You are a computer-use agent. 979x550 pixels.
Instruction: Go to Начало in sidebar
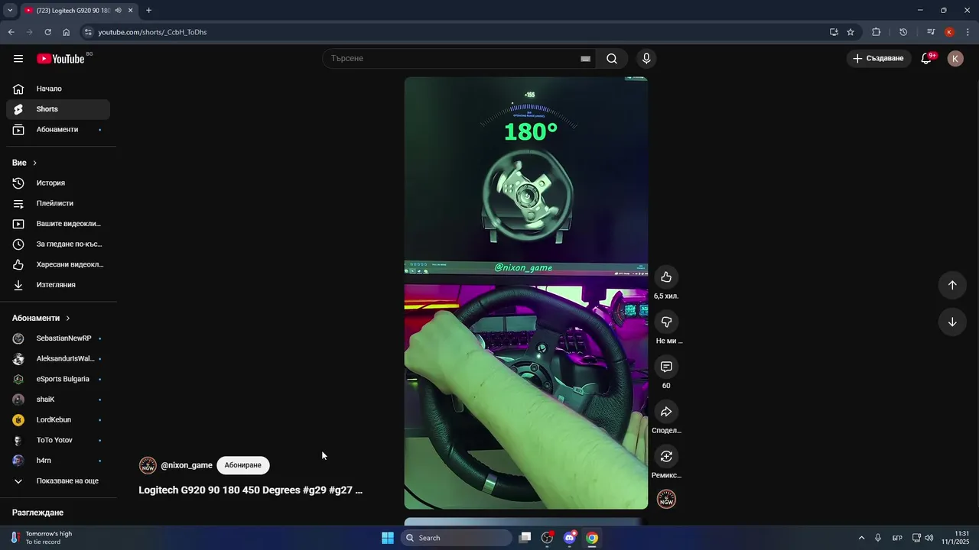click(x=58, y=89)
